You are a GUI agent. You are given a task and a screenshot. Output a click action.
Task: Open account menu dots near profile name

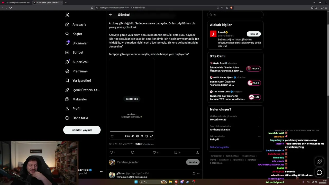tap(101, 171)
